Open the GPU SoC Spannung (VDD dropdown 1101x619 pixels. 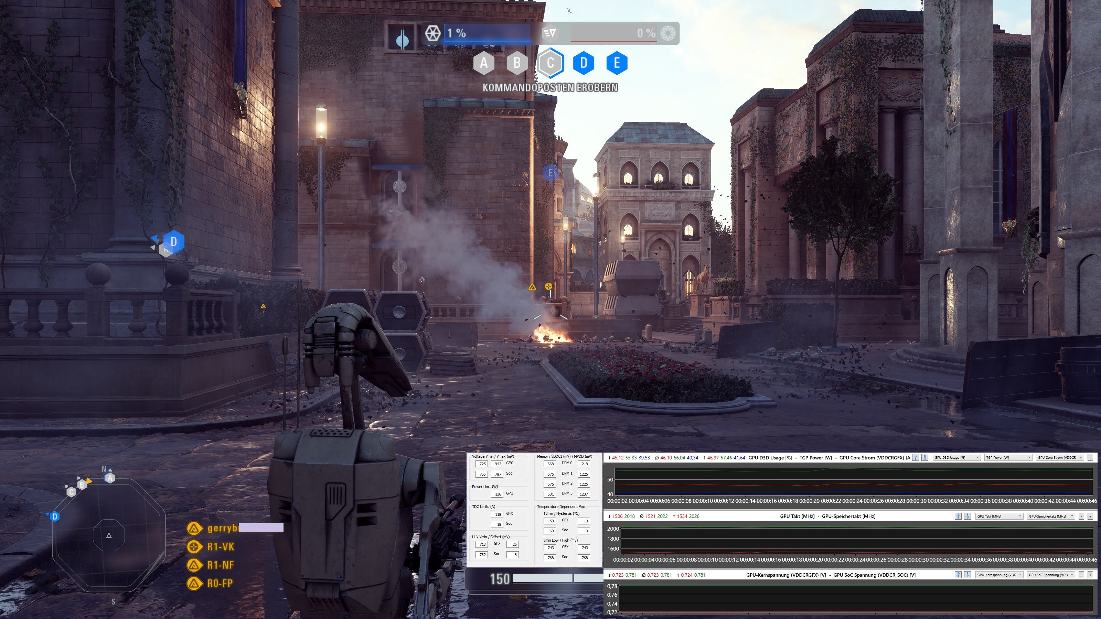[1051, 575]
